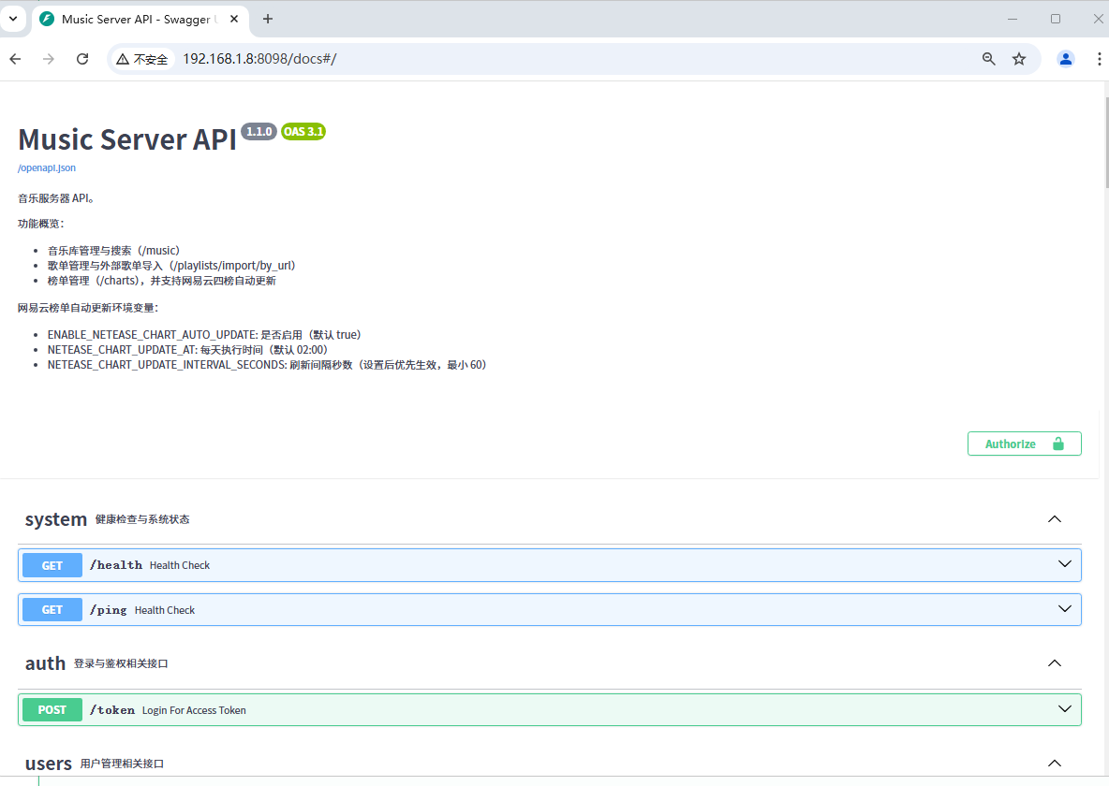Open a new browser tab
Image resolution: width=1109 pixels, height=786 pixels.
pos(268,19)
